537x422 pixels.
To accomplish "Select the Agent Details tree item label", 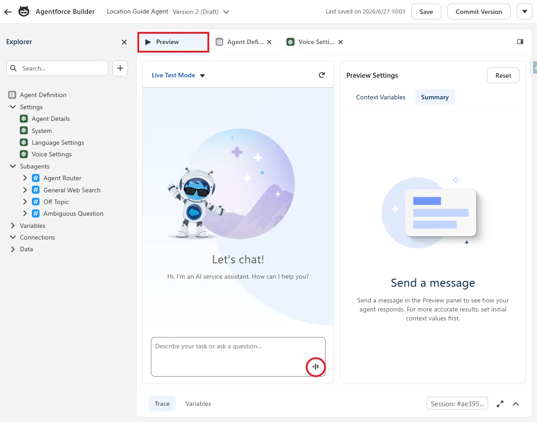I will 51,119.
